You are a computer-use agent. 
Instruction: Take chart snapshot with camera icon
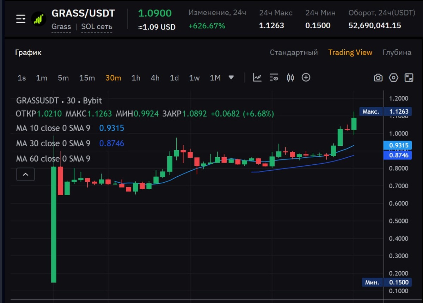click(x=378, y=78)
